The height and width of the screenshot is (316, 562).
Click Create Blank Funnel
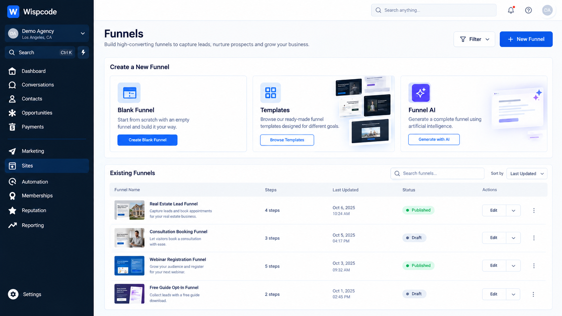click(x=147, y=140)
